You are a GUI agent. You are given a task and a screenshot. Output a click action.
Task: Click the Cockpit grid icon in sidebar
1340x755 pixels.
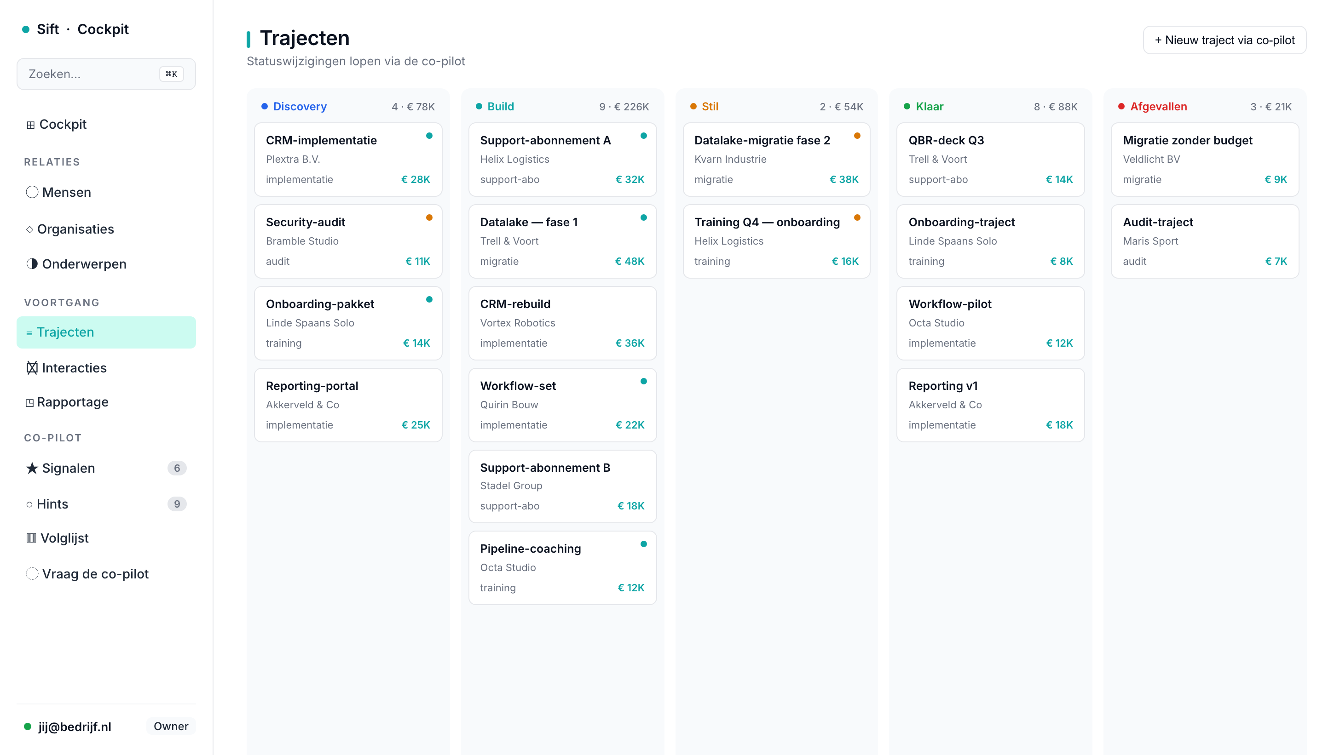(x=31, y=125)
